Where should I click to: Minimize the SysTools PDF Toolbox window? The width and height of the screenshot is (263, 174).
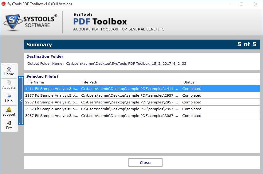pos(228,4)
